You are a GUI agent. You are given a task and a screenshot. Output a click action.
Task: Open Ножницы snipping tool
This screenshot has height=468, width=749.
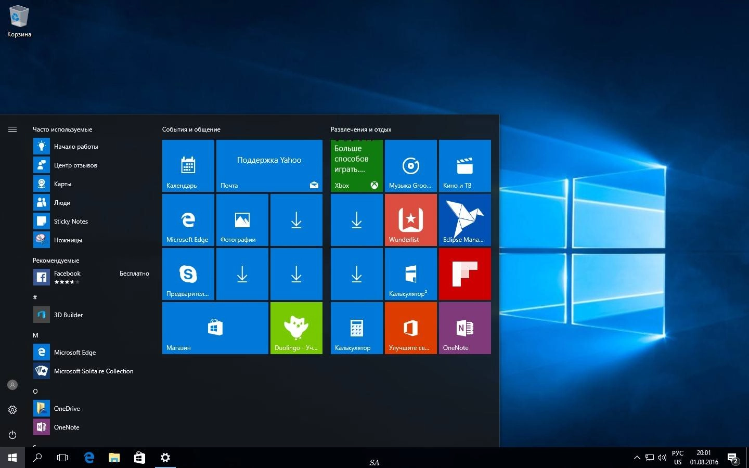(x=92, y=240)
